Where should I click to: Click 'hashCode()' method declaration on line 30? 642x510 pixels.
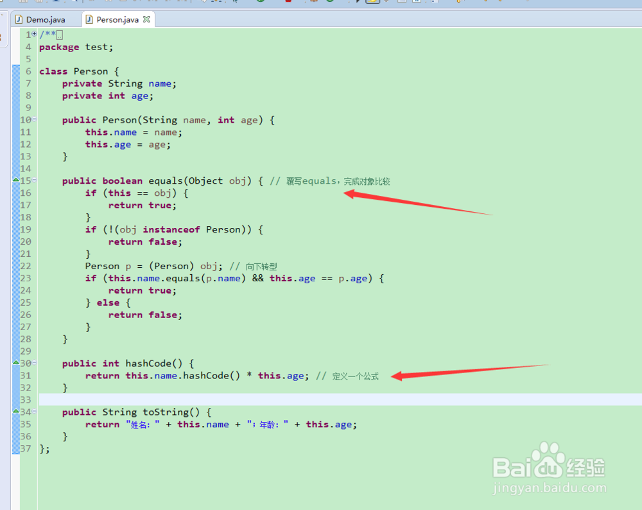tap(154, 364)
